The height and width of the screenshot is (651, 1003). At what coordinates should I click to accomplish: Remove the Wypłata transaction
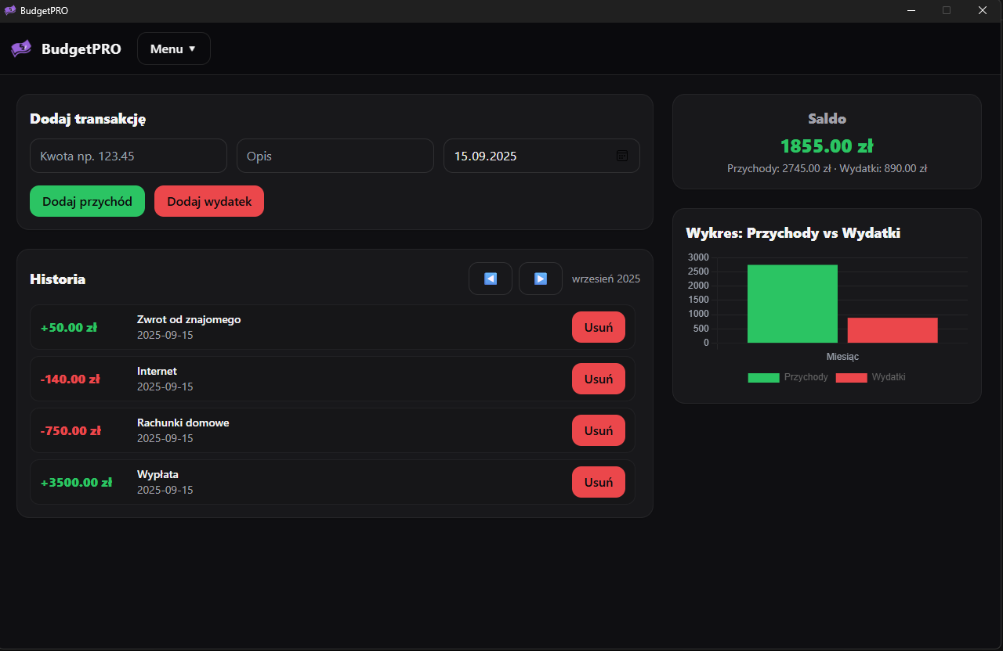click(598, 482)
